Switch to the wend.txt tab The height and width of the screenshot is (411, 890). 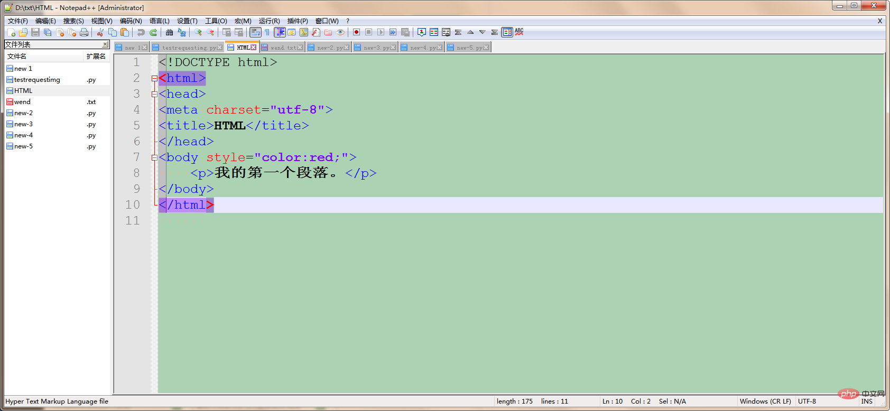(284, 48)
